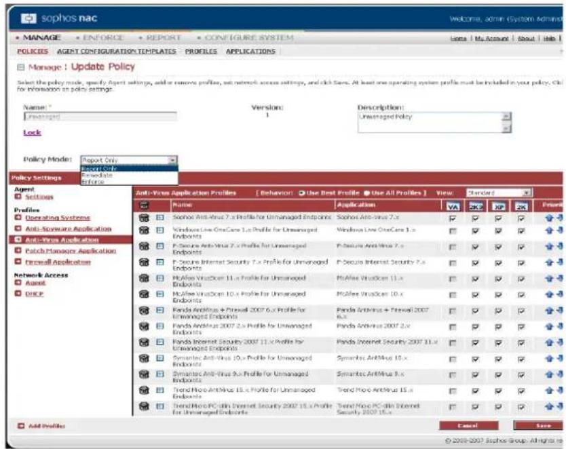Screen dimensions: 566x449
Task: Open the ENFORCE main menu
Action: [x=103, y=37]
